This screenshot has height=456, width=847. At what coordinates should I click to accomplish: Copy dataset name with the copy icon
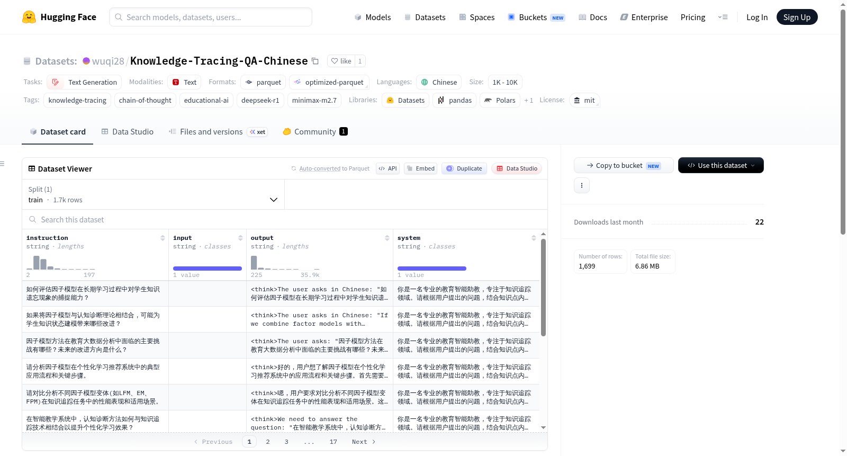[x=315, y=61]
